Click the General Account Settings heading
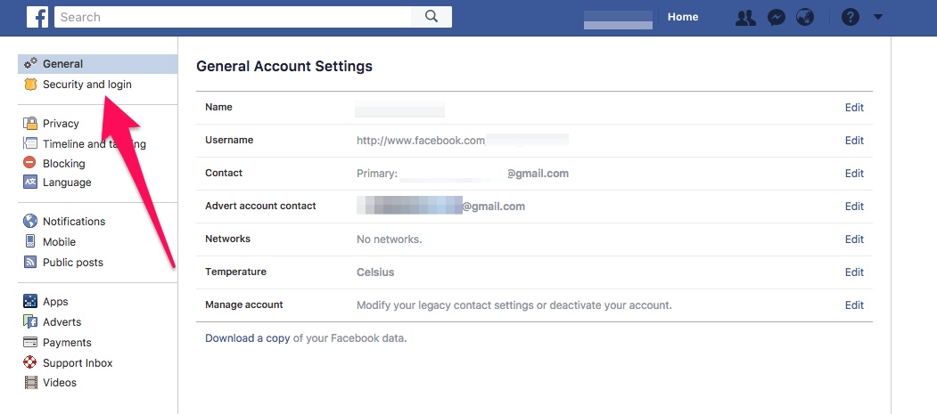937x414 pixels. [284, 66]
